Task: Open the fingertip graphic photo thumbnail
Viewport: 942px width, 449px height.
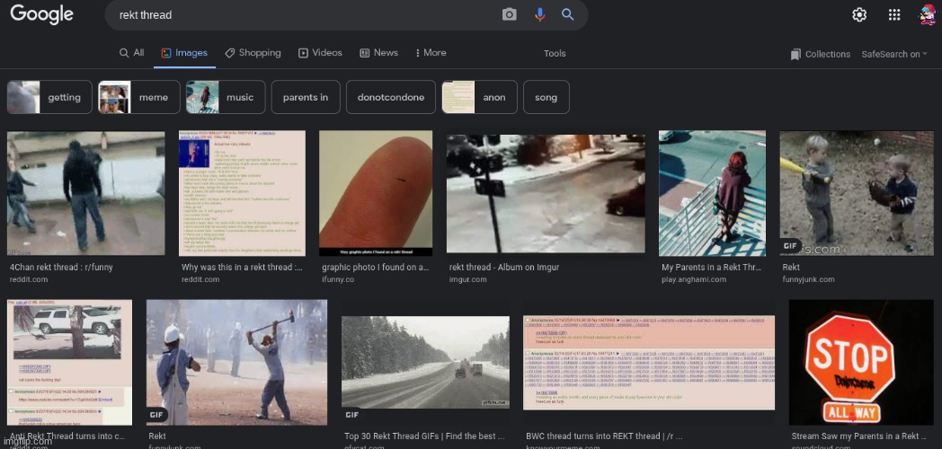Action: (376, 193)
